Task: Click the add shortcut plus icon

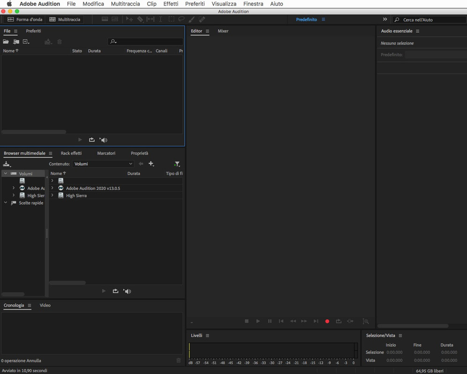Action: (151, 164)
